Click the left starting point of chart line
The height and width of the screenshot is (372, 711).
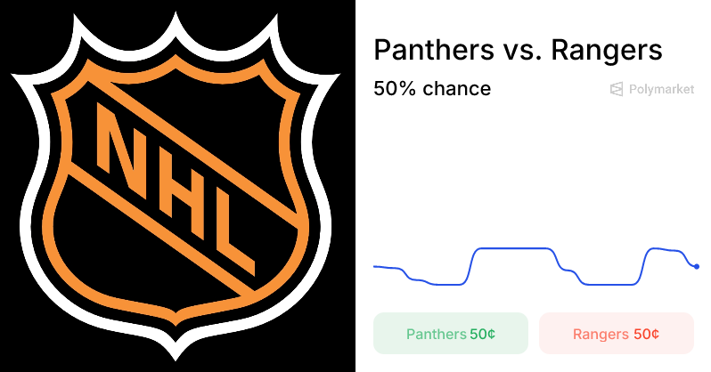375,266
